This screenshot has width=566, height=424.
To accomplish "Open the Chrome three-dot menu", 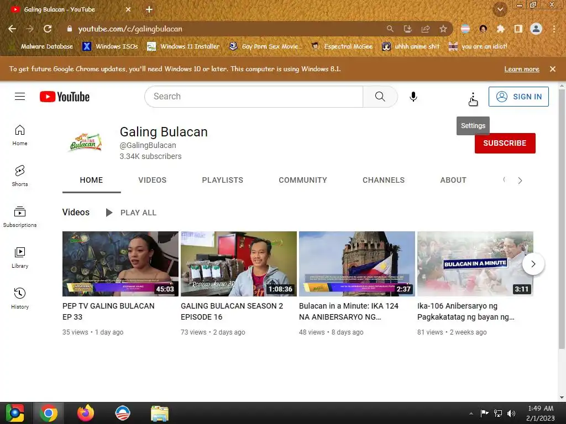I will (x=554, y=29).
